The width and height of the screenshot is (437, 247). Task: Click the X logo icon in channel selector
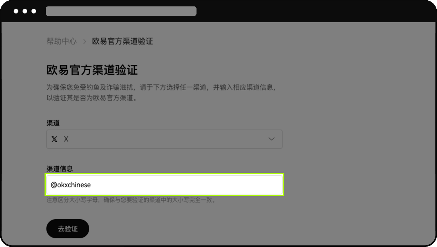click(54, 139)
